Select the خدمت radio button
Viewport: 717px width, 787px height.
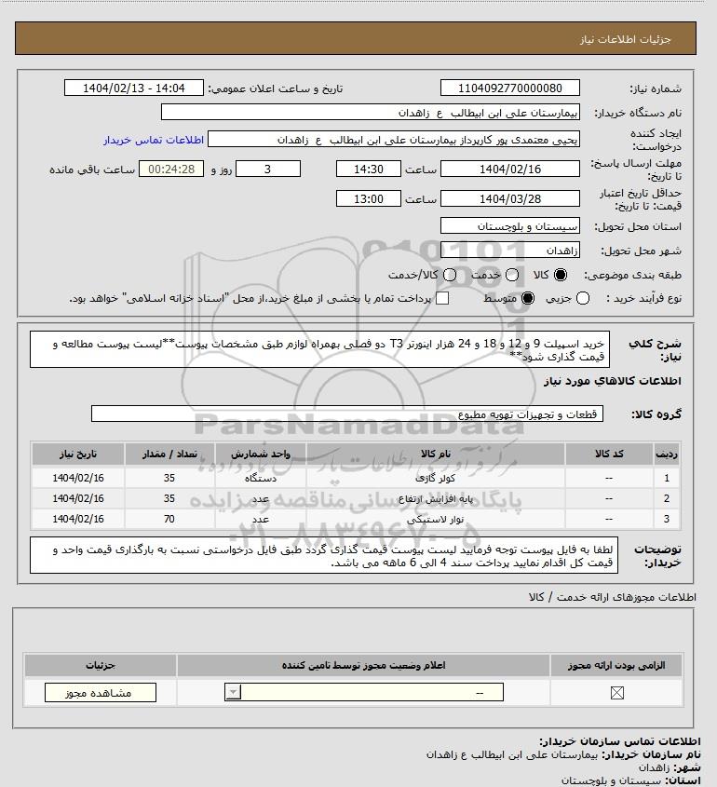[512, 275]
